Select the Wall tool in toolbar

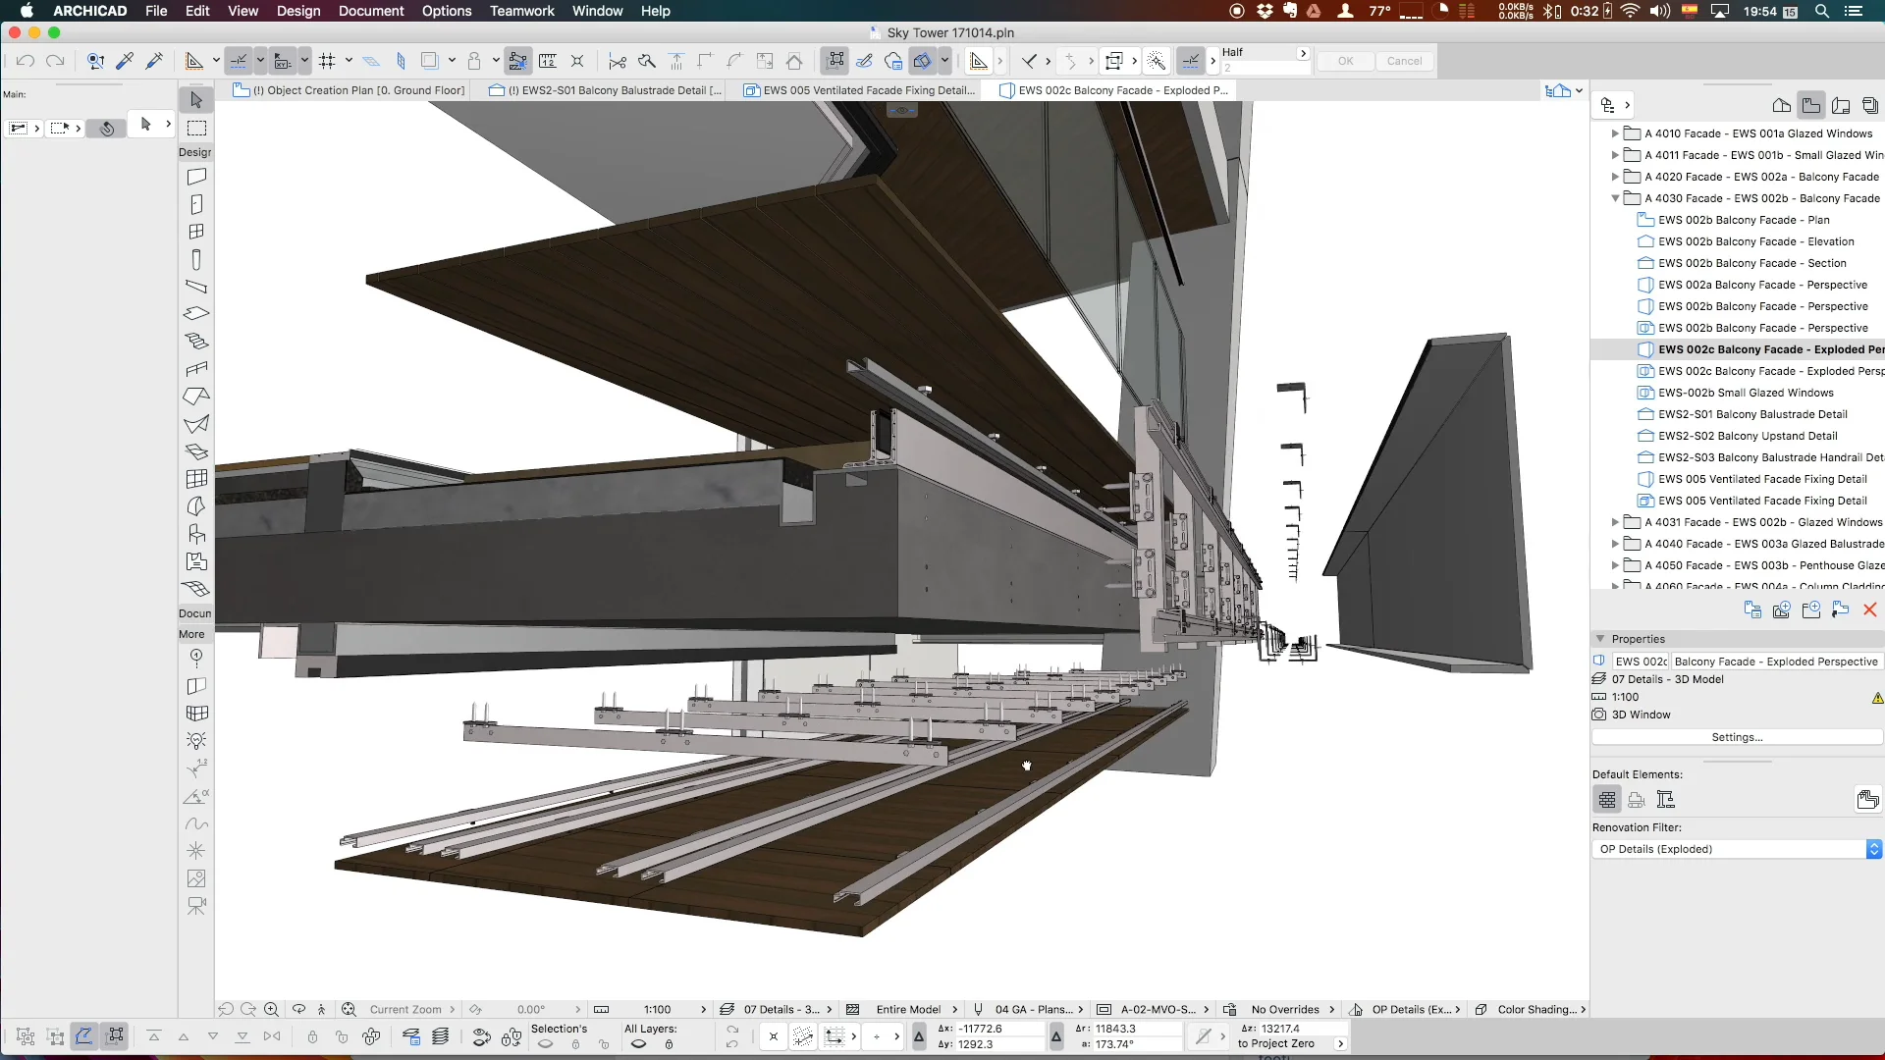(x=196, y=176)
